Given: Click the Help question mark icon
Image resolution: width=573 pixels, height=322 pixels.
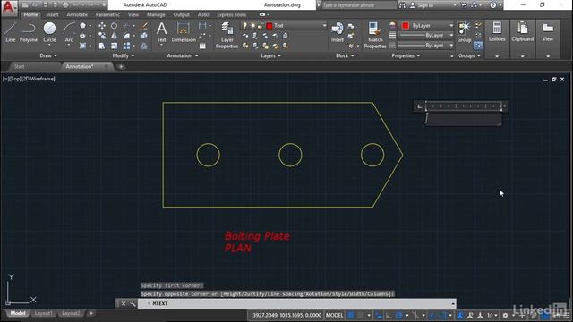Looking at the screenshot, I should 492,5.
